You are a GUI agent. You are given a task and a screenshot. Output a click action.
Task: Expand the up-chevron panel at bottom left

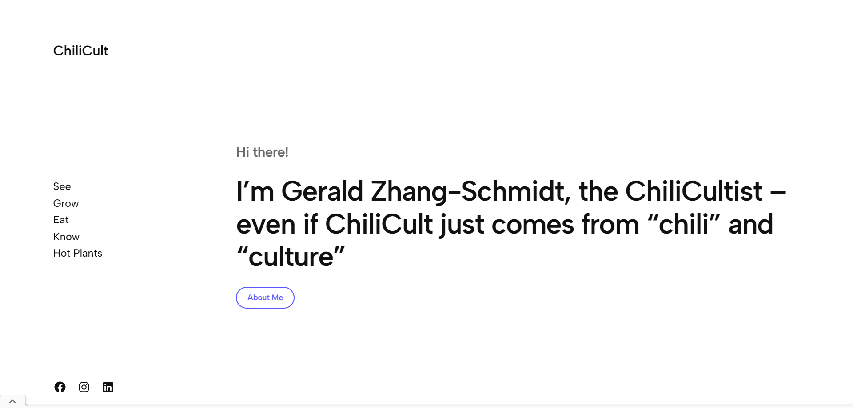(12, 401)
